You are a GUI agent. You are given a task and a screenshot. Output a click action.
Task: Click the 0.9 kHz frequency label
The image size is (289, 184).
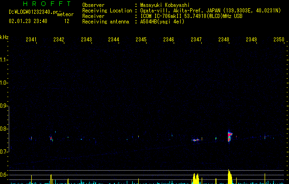[4, 106]
